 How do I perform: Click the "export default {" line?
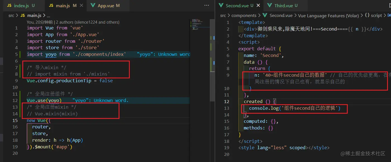point(260,49)
